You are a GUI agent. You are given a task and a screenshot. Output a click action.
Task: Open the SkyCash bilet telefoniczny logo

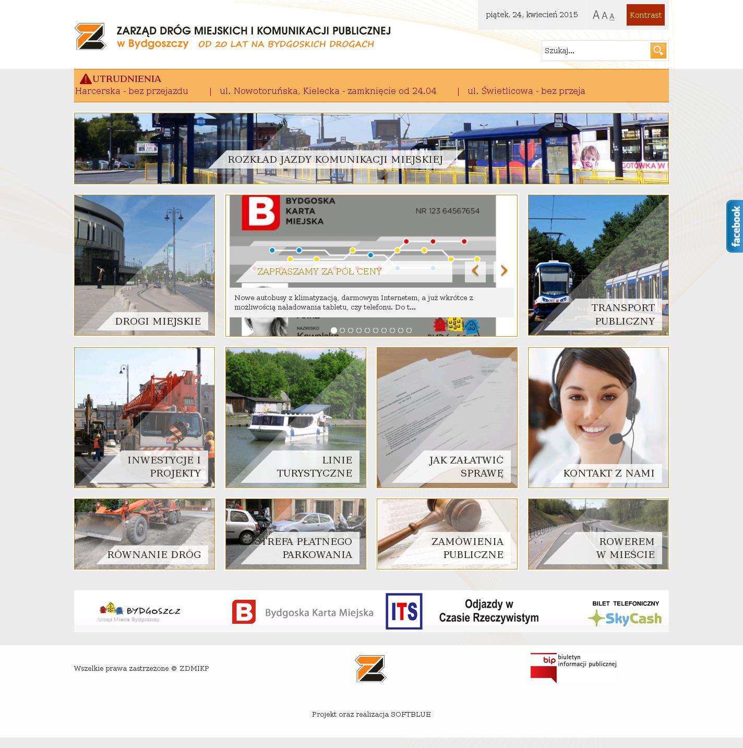pyautogui.click(x=625, y=613)
